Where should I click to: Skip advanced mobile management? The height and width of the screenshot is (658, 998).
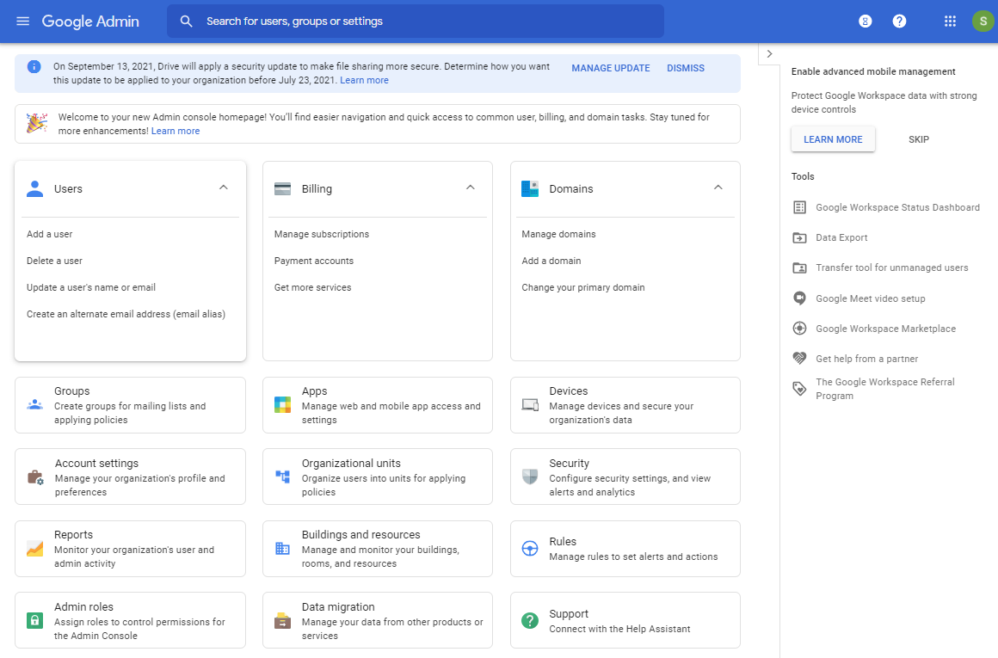pyautogui.click(x=919, y=139)
